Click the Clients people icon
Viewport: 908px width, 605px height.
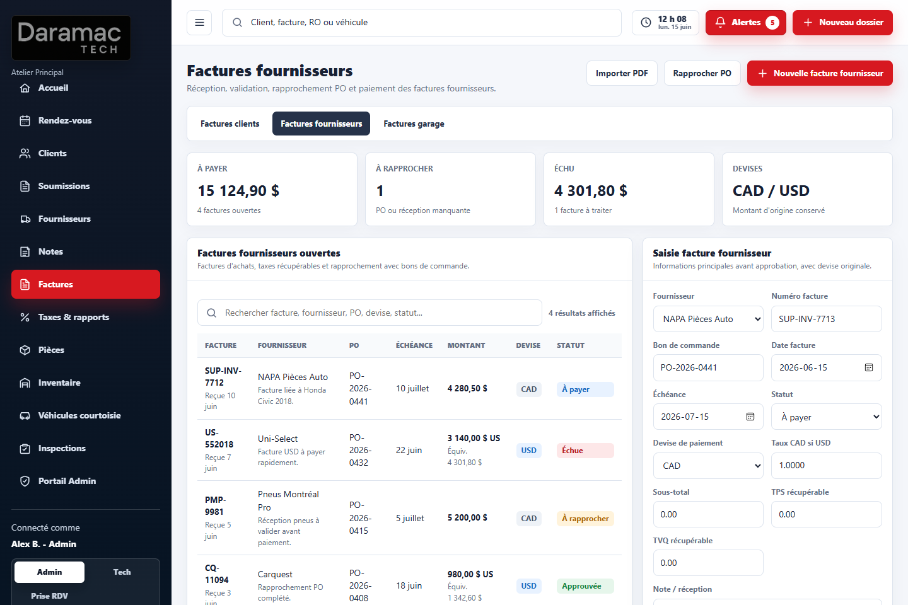coord(25,154)
